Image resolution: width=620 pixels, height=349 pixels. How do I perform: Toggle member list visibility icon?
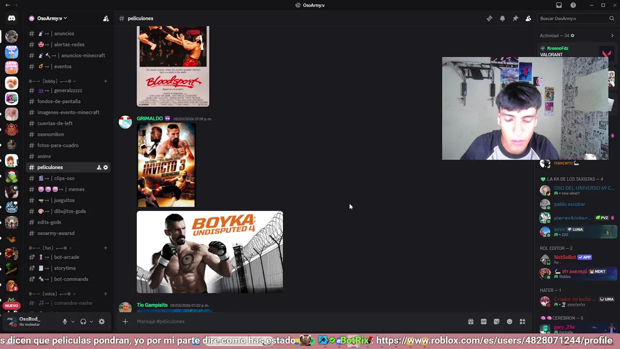coord(528,18)
